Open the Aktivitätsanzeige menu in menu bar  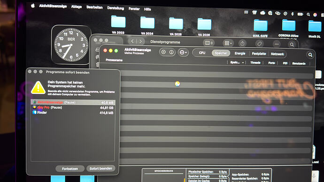(x=53, y=6)
